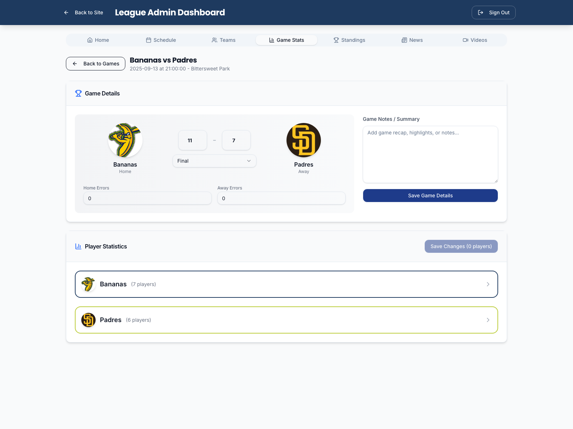Open the Standings tab
This screenshot has width=573, height=429.
click(349, 40)
